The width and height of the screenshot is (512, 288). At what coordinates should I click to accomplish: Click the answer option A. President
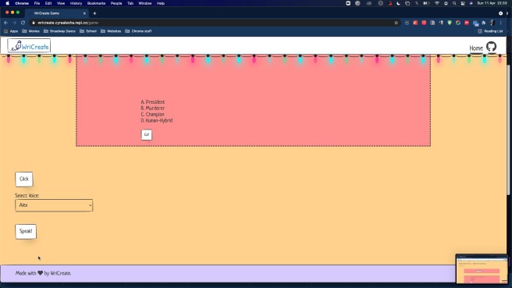153,102
